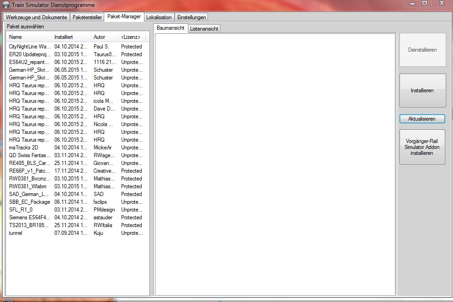Screen dimensions: 453x302
Task: Click Vorgänger-Rail Simulator Addon installieren button
Action: click(x=422, y=147)
